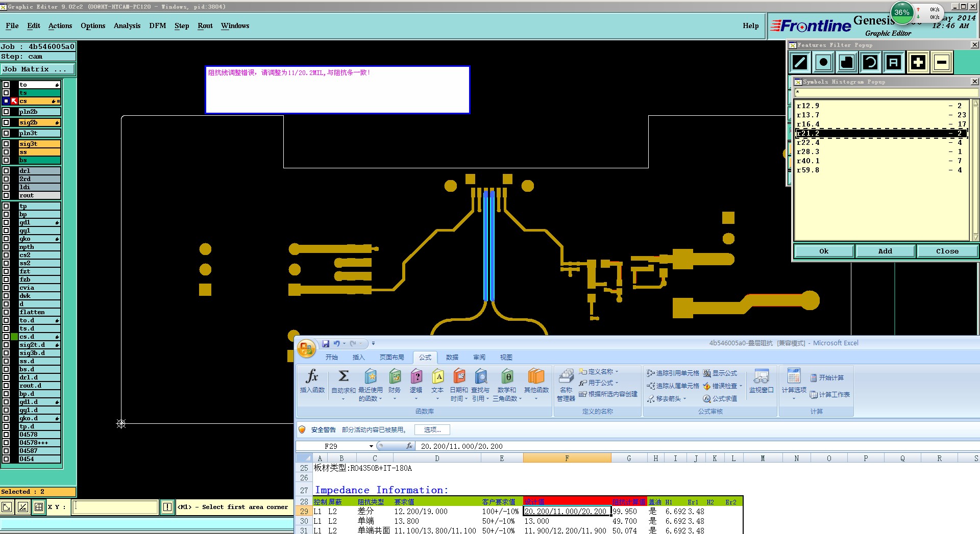Open the Name Manager icon

point(566,376)
